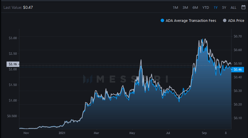Choose the 6M time range
The image size is (248, 138).
coord(195,7)
